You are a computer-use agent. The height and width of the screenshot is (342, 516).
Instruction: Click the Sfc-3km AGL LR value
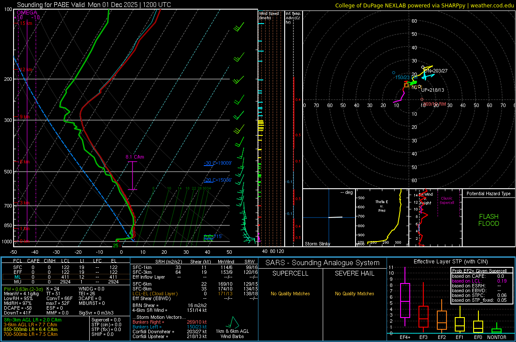33,320
